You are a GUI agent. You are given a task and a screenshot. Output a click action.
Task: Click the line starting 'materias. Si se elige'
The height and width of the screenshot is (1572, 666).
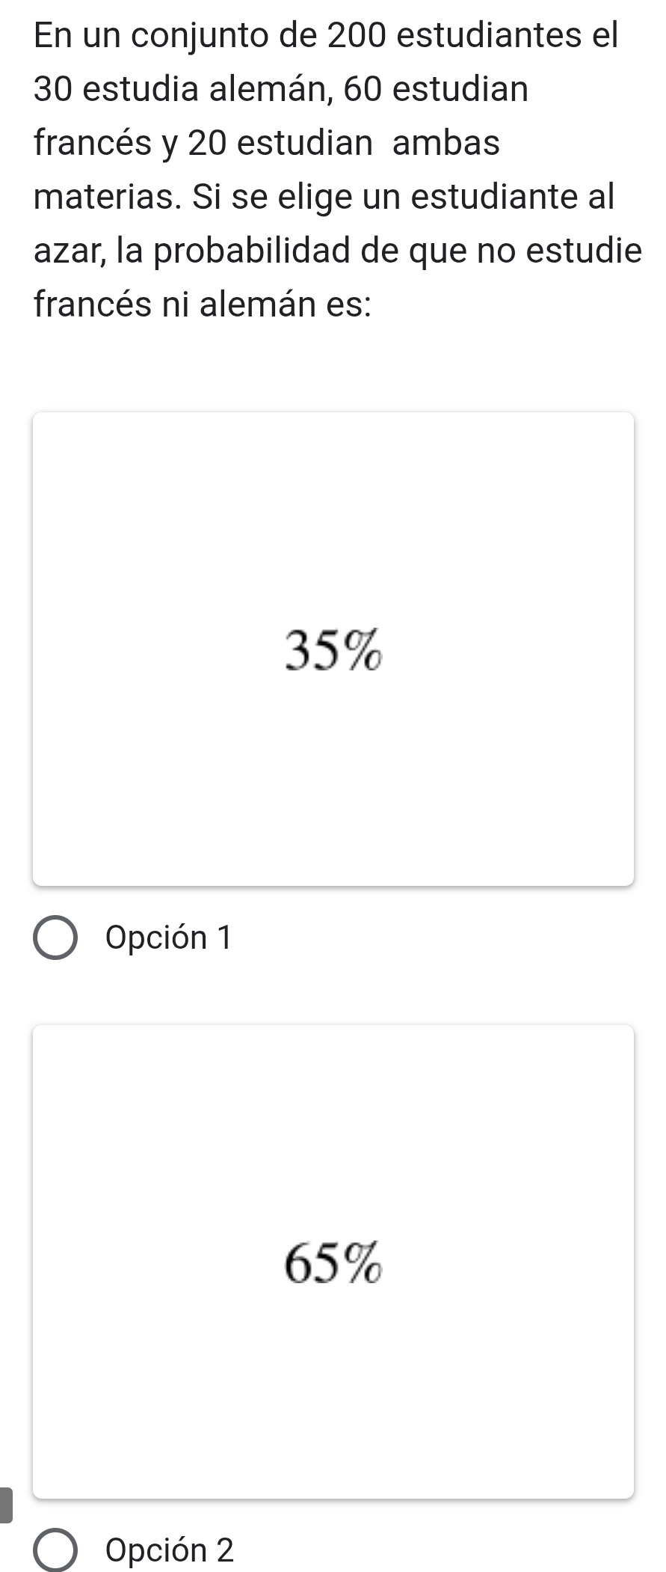pyautogui.click(x=324, y=197)
